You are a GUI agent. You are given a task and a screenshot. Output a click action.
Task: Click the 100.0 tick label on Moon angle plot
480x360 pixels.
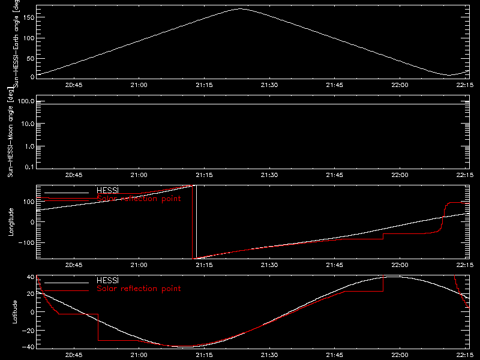26,101
